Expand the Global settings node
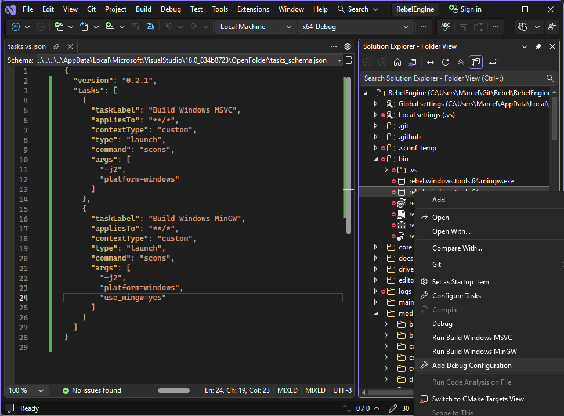 click(x=376, y=104)
